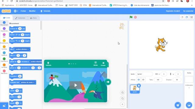Open the Modifier menu
Image resolution: width=195 pixels, height=109 pixels.
tap(32, 11)
